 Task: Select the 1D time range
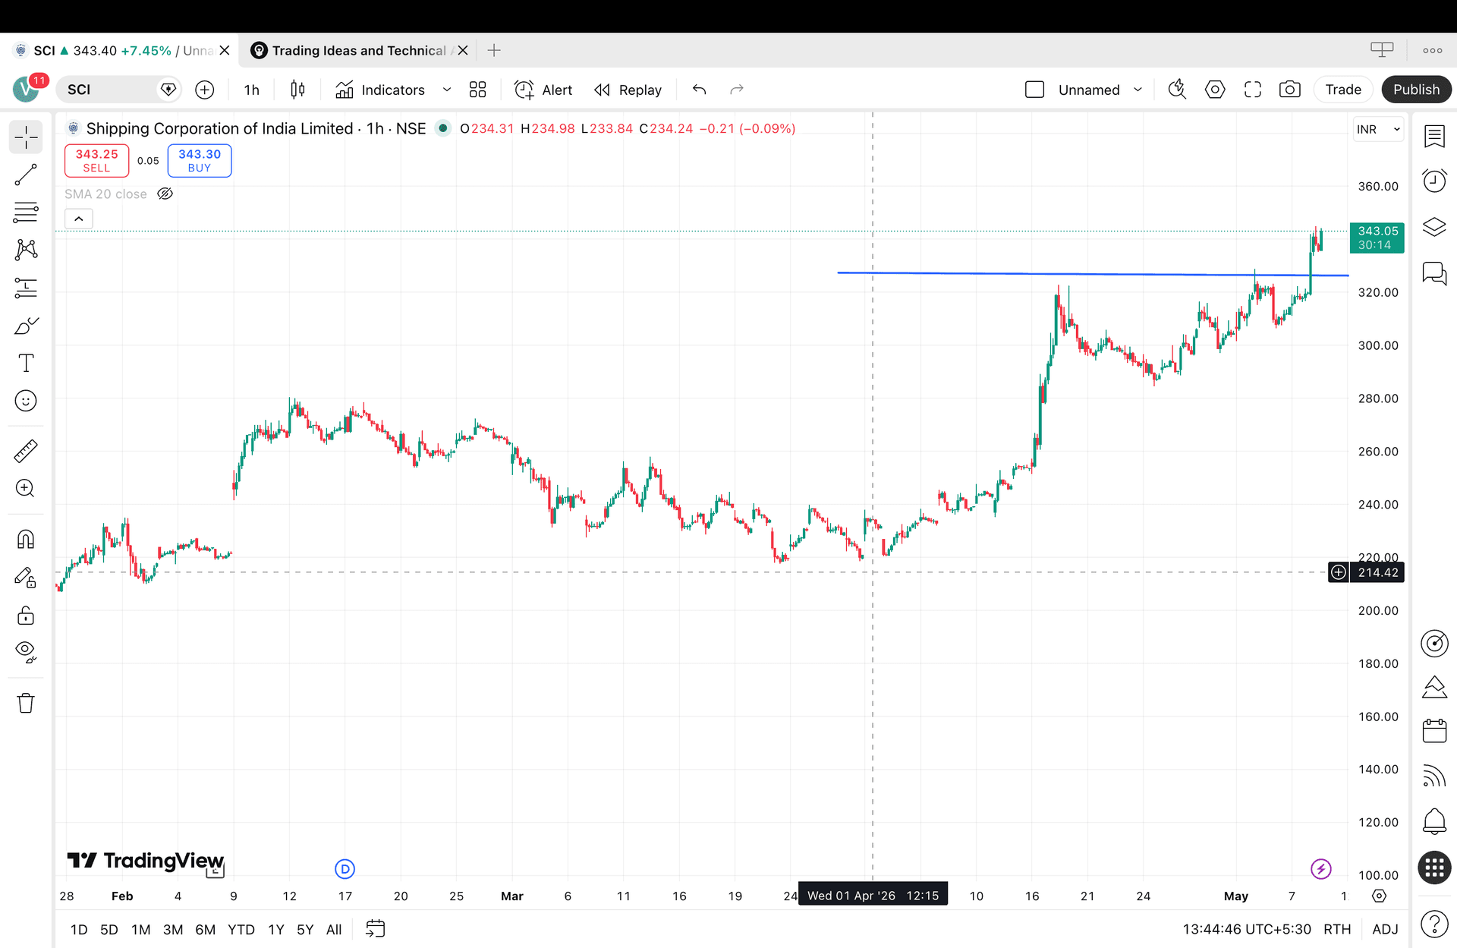(79, 929)
